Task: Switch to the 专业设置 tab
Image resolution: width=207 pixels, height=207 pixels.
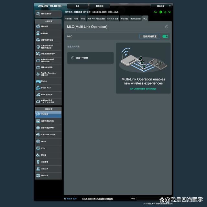Action: pos(125,19)
